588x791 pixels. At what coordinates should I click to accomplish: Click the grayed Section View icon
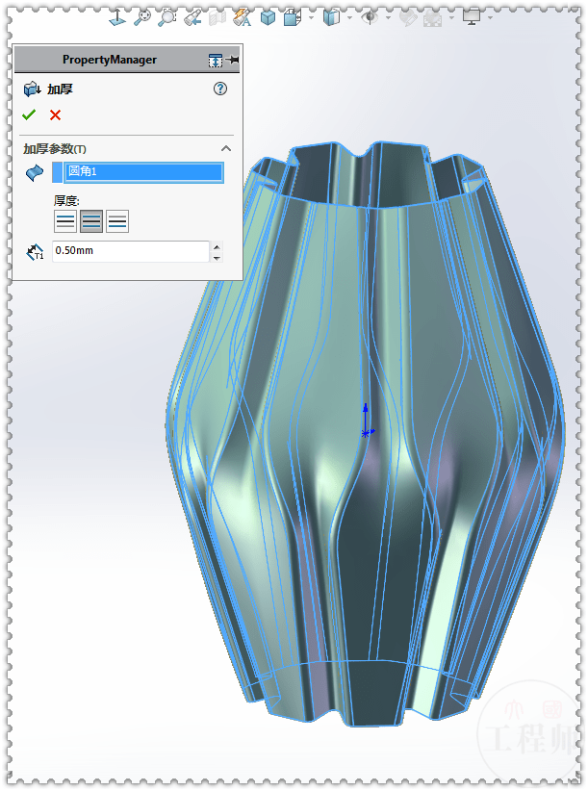[217, 18]
